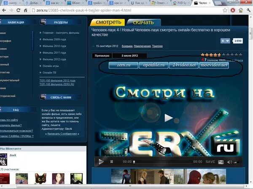The height and width of the screenshot is (189, 253).
Task: Click the browser back arrow
Action: point(4,10)
